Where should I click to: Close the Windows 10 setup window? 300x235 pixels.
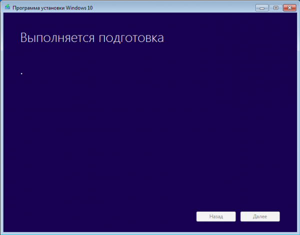[289, 8]
